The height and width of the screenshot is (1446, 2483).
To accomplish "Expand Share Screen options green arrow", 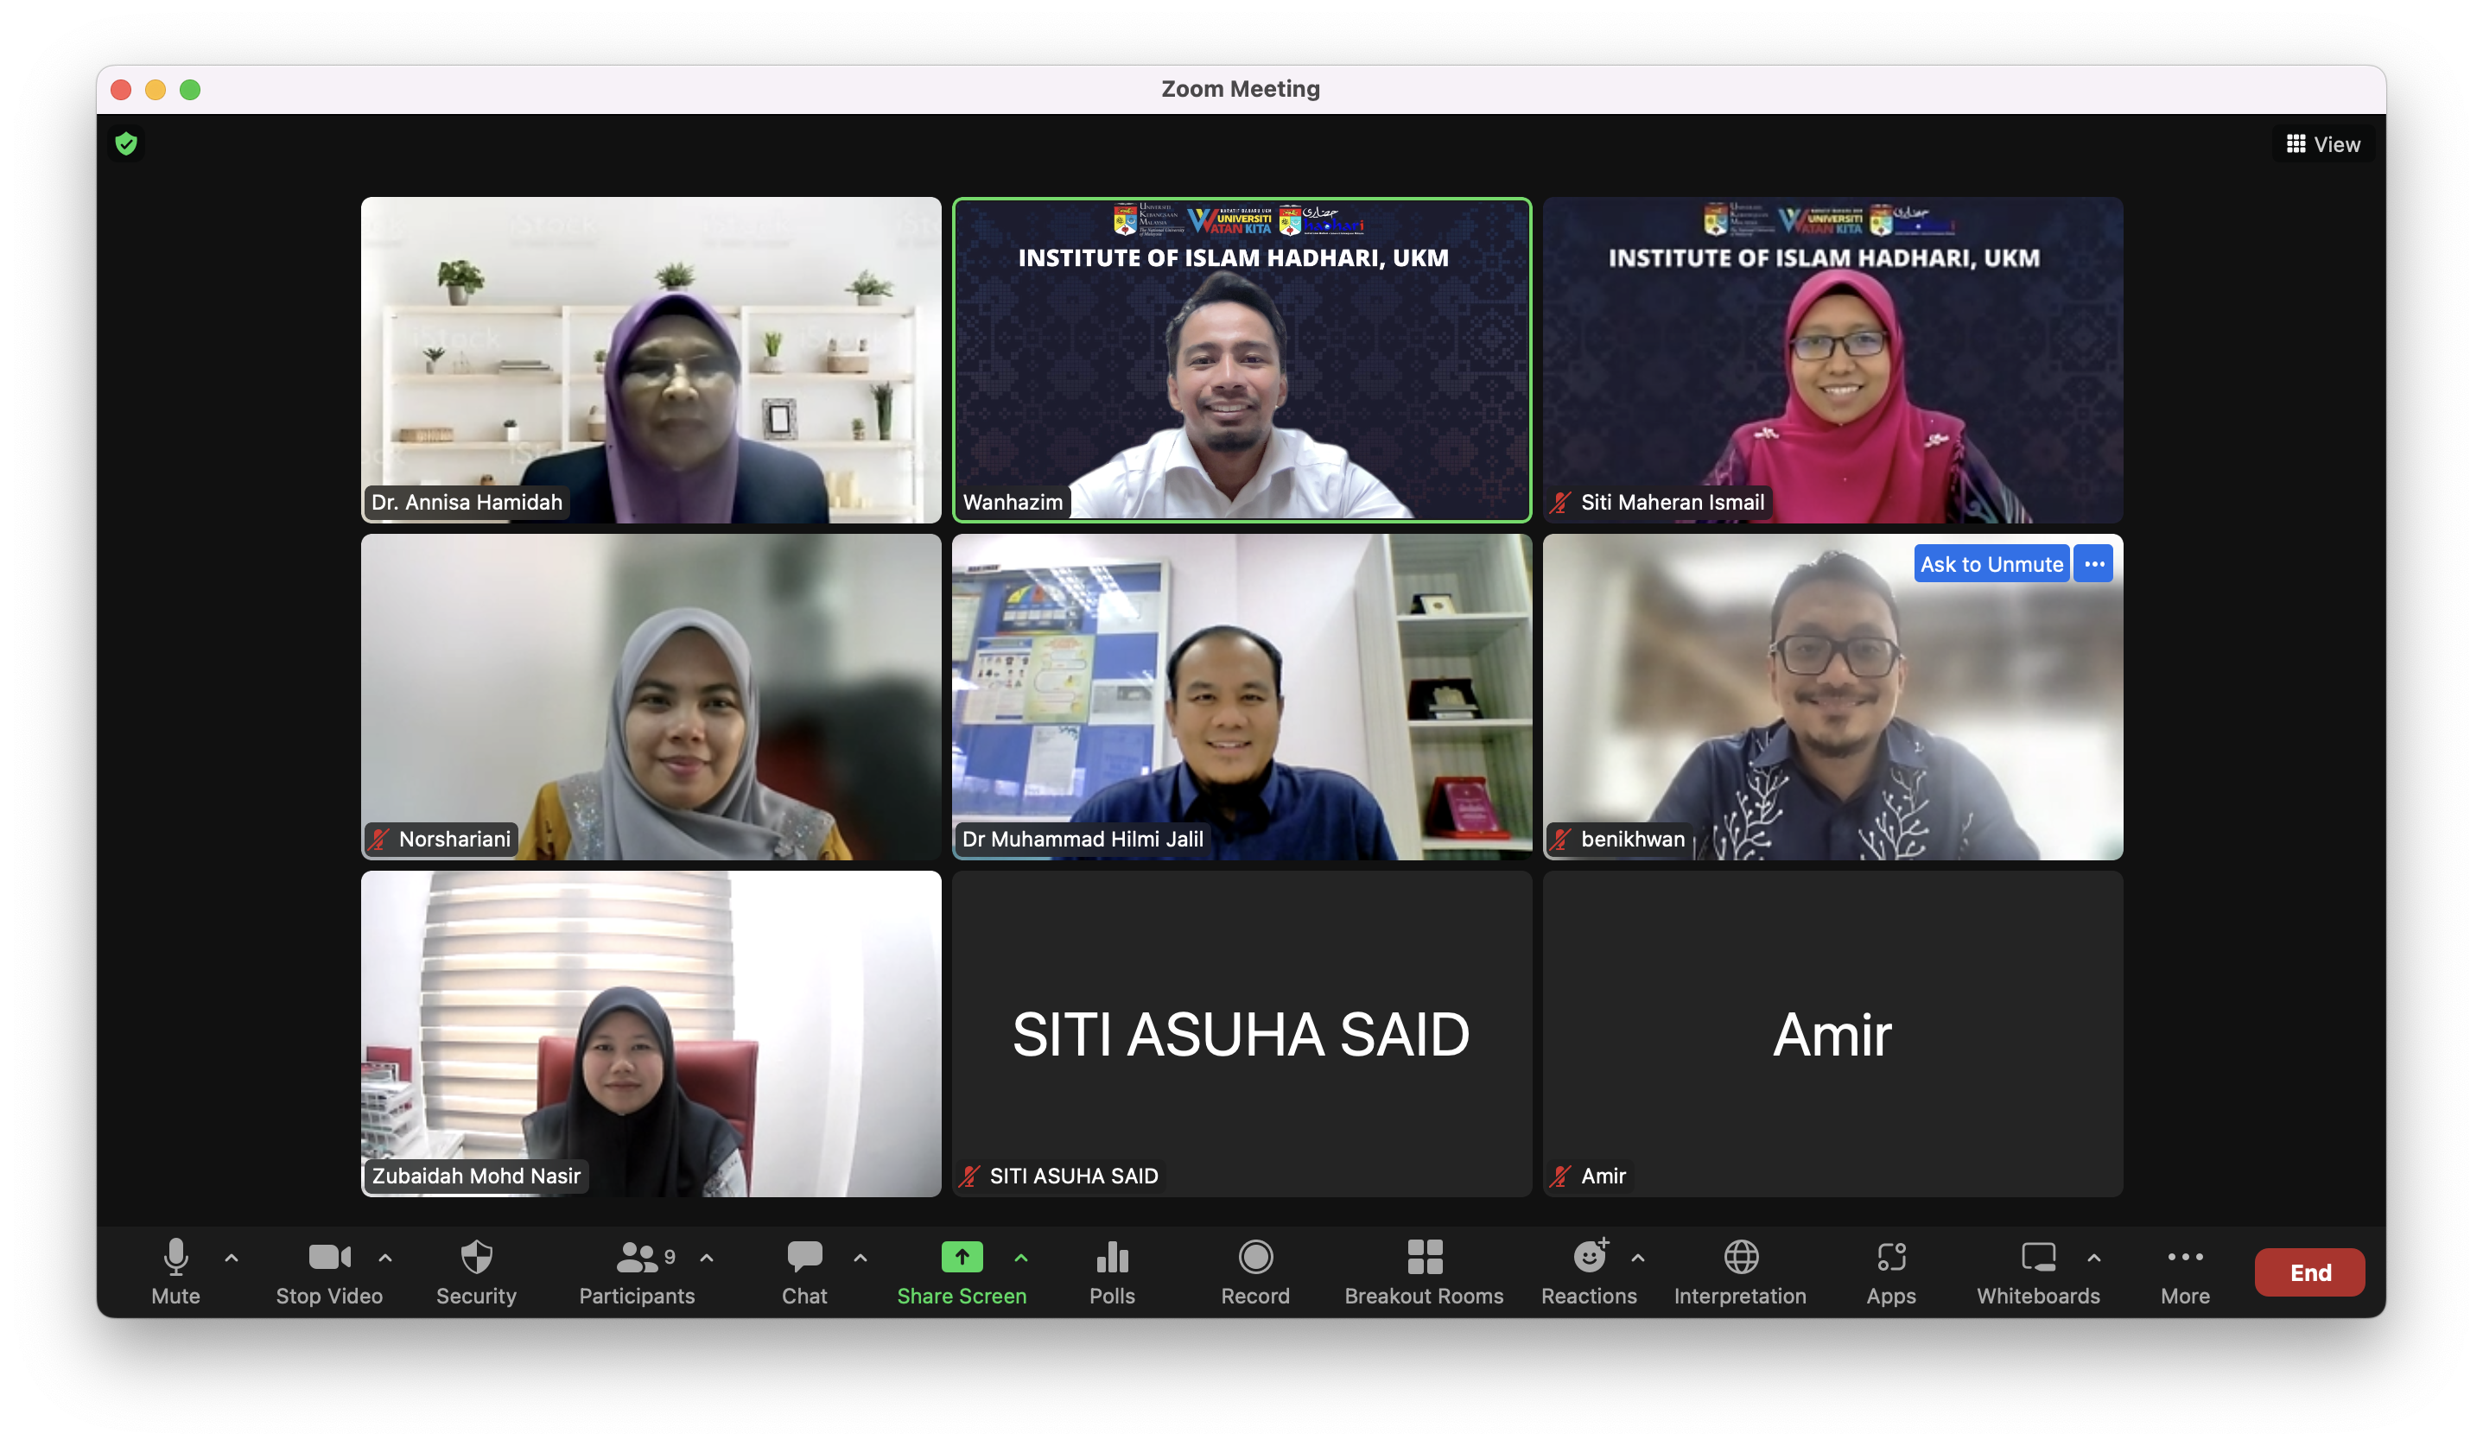I will point(1021,1258).
